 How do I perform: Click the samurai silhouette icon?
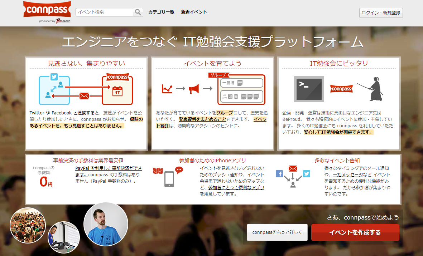372,89
